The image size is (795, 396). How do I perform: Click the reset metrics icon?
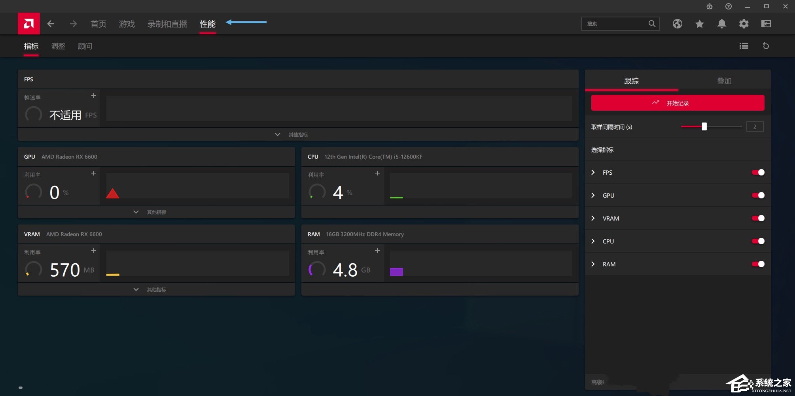coord(766,46)
